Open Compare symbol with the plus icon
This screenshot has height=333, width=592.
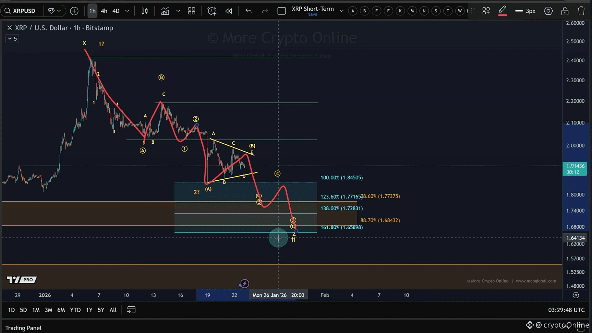[x=74, y=11]
